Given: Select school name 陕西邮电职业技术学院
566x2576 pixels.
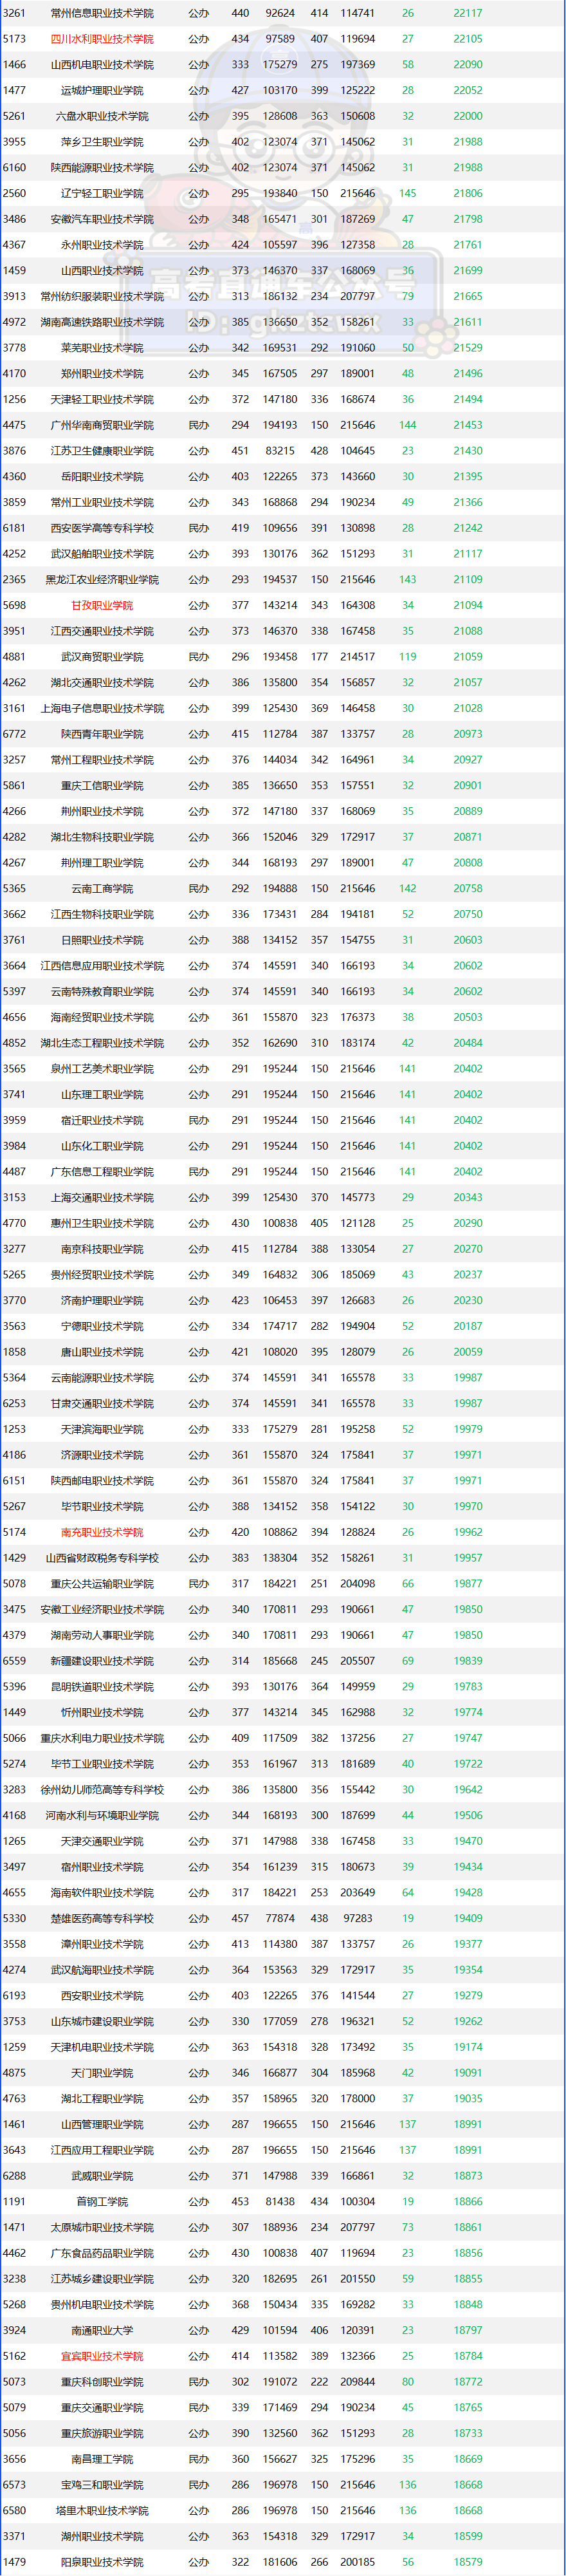Looking at the screenshot, I should (102, 1481).
